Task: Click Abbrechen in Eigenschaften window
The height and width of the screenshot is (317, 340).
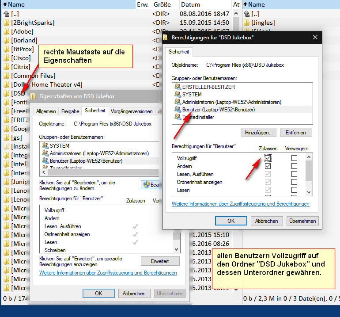Action: [134, 294]
